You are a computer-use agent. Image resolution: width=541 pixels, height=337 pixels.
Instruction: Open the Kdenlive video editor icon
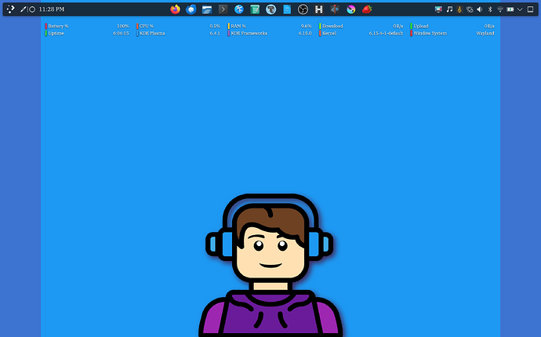pyautogui.click(x=335, y=9)
